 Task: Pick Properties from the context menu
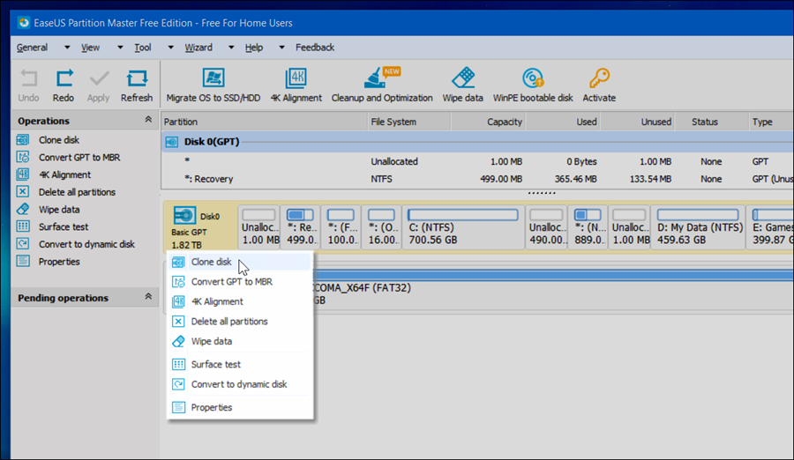click(x=212, y=407)
